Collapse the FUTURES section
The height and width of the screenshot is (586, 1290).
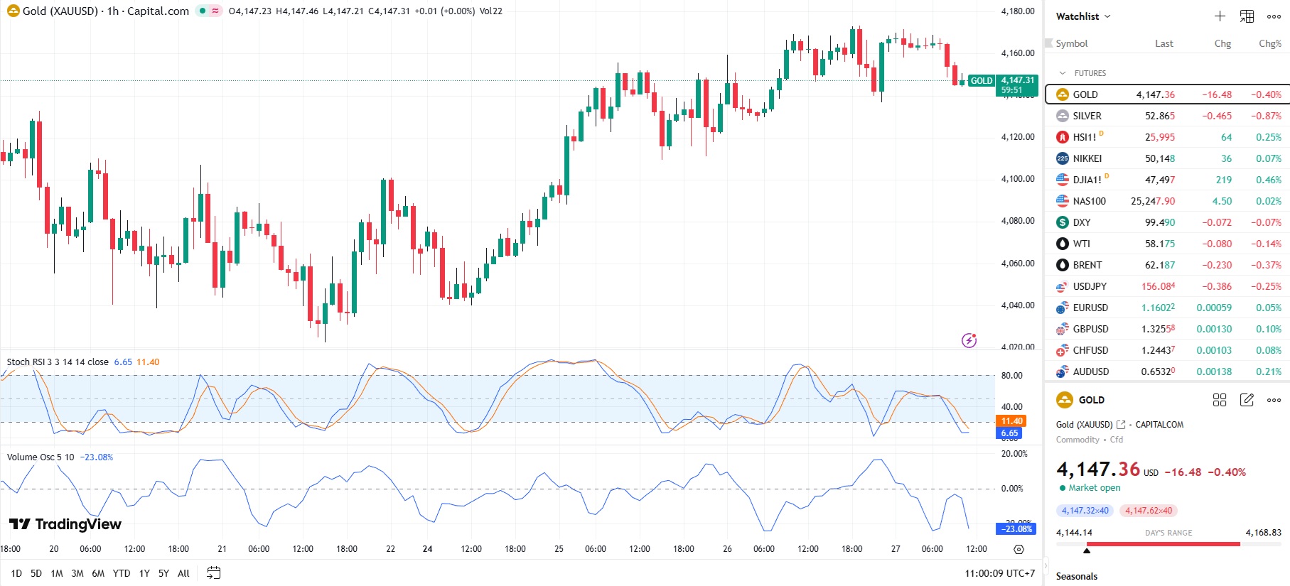[x=1063, y=73]
